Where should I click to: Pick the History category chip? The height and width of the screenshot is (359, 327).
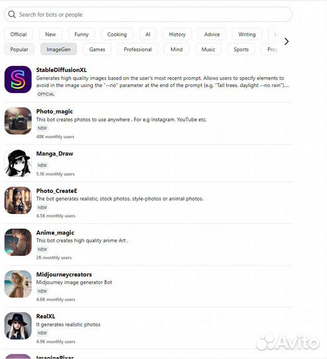pos(177,35)
